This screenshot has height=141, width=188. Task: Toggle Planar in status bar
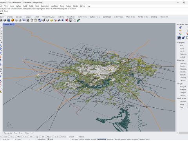coord(87,139)
